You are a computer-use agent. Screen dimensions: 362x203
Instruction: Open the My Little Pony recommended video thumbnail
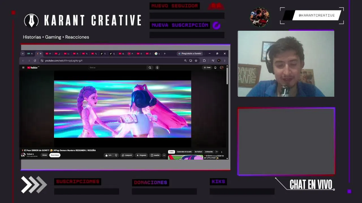[186, 157]
